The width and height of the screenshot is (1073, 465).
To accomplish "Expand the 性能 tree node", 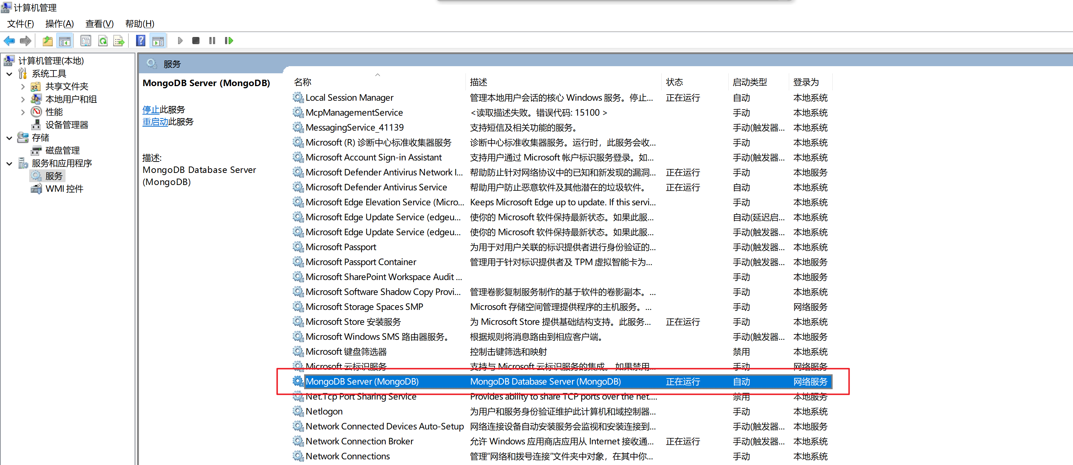I will 23,112.
